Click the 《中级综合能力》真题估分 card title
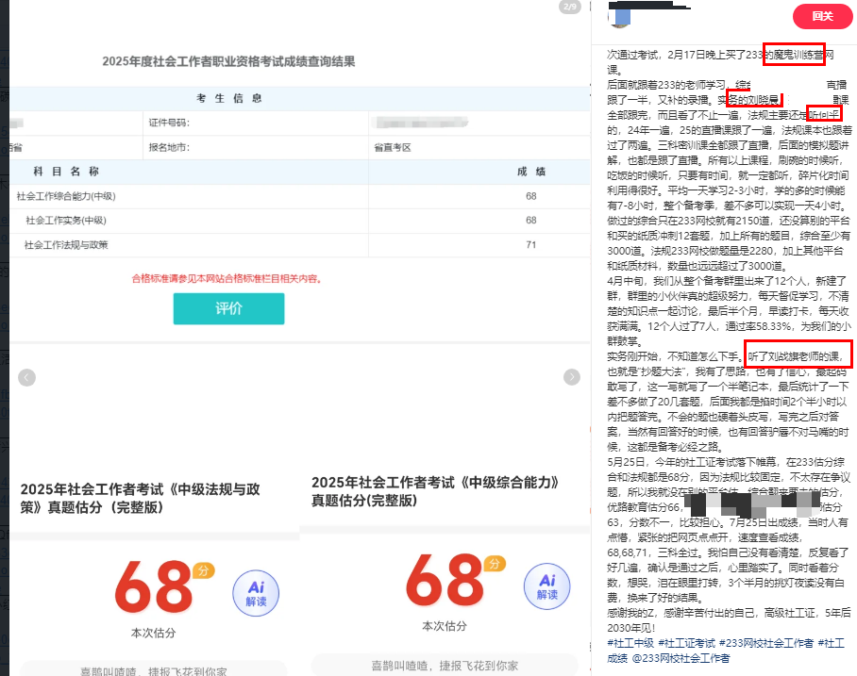 430,490
